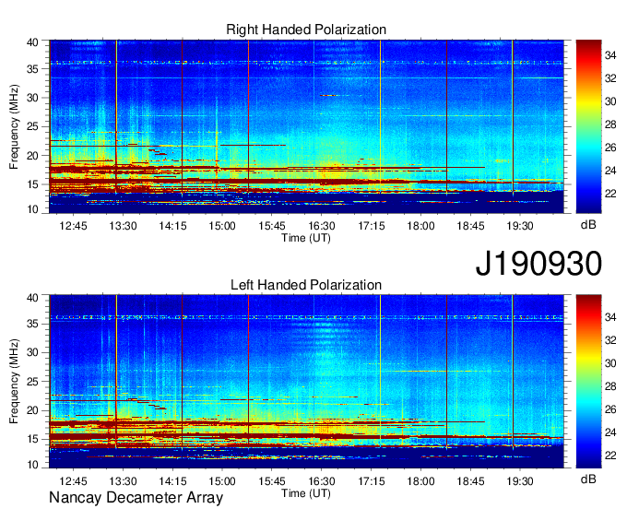Viewport: 627px width, 509px height.
Task: Click the 18:45 tick of Right Handed plot
Action: tap(470, 226)
